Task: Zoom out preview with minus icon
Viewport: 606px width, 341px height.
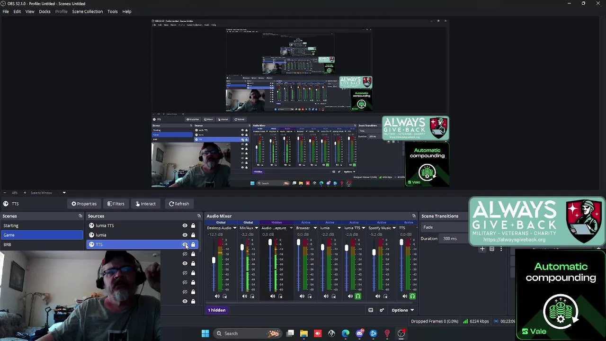Action: point(4,193)
